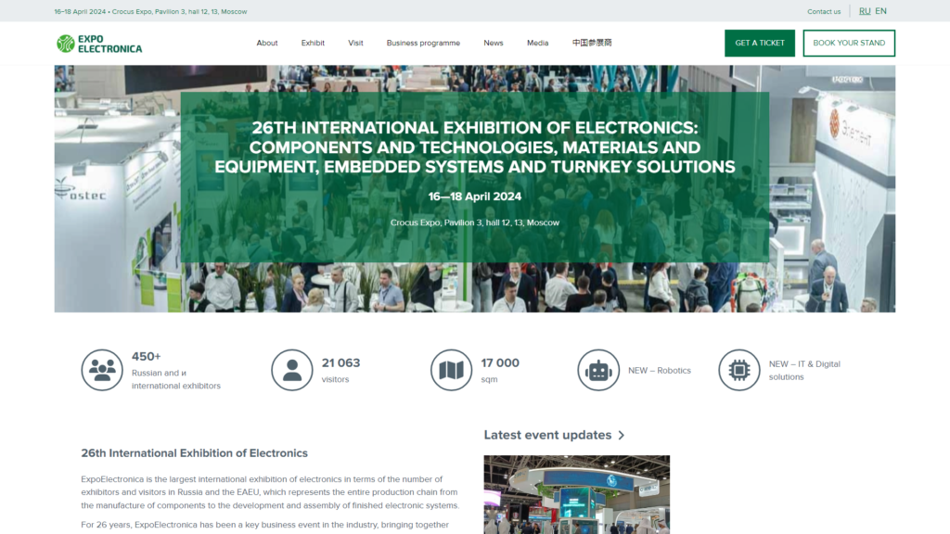This screenshot has height=534, width=950.
Task: Click the IT & Digital chip icon
Action: pyautogui.click(x=739, y=370)
